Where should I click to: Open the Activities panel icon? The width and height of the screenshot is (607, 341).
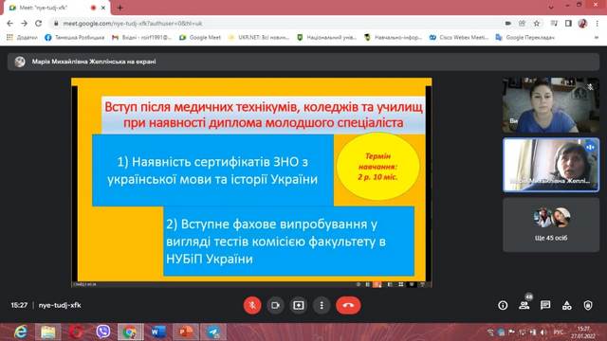[x=567, y=305]
